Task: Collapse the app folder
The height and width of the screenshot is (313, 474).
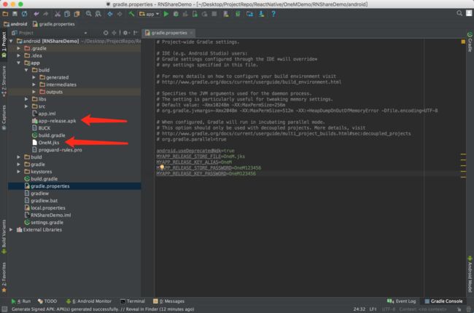Action: click(x=19, y=63)
